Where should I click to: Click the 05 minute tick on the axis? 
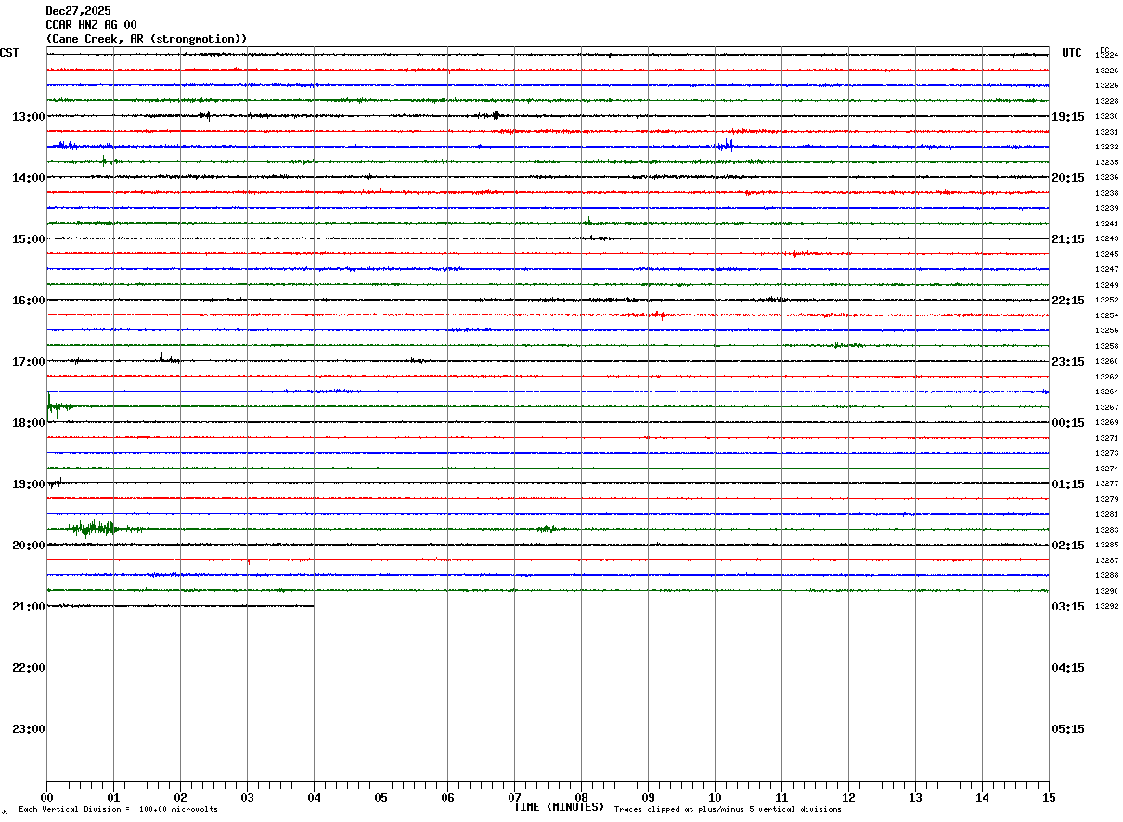click(381, 797)
